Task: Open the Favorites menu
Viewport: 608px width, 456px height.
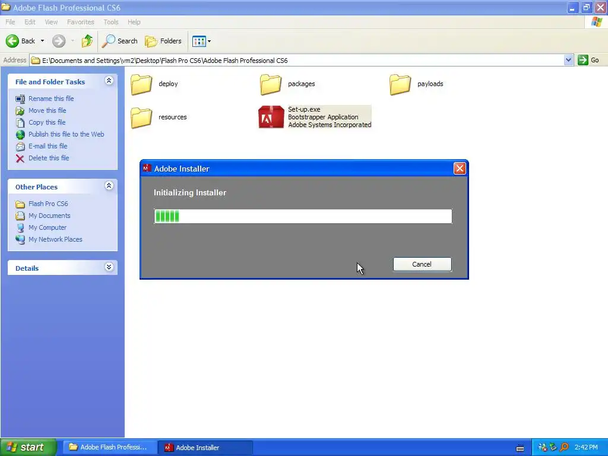Action: click(81, 22)
